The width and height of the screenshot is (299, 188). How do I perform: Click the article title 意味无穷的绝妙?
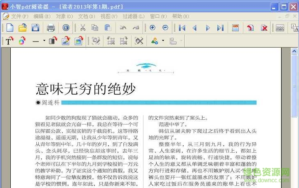coord(86,89)
